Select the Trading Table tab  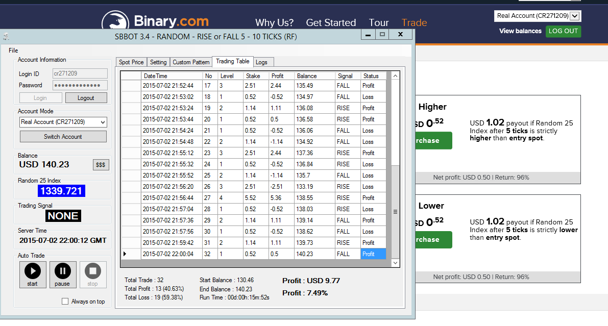pos(233,61)
